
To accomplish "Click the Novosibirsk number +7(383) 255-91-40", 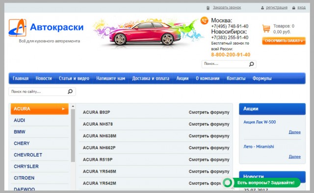I will click(x=230, y=37).
